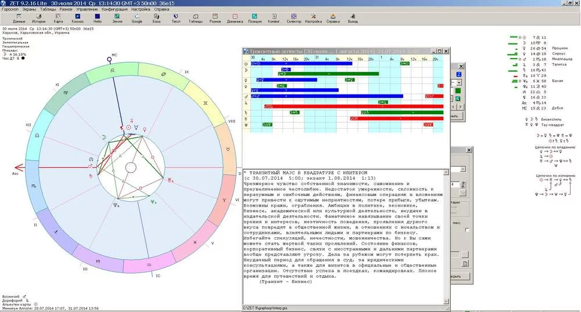Open the Настройка settings icon

point(313,18)
